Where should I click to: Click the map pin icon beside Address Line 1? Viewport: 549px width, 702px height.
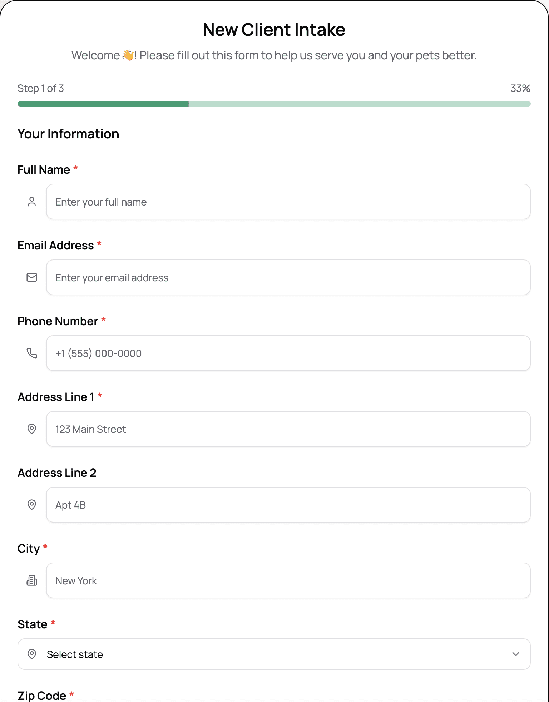point(32,429)
